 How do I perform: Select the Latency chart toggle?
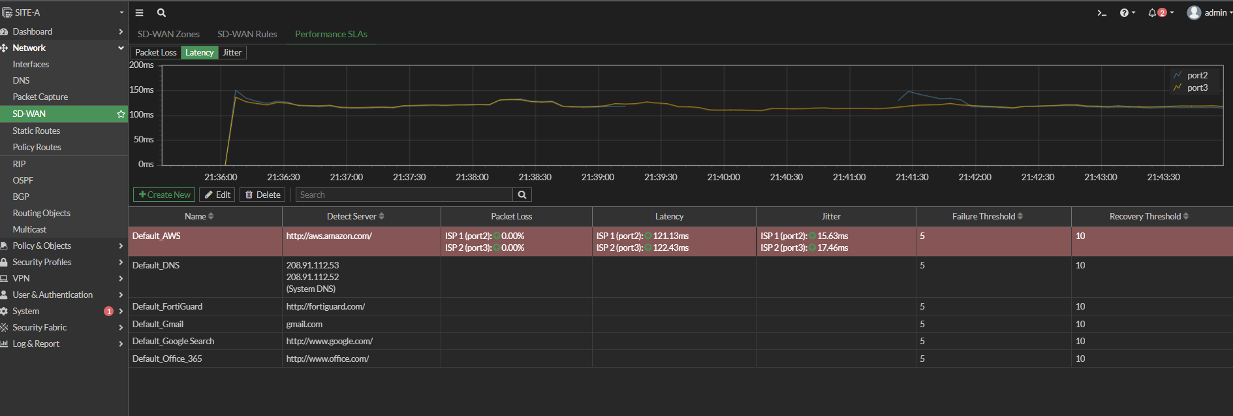199,53
